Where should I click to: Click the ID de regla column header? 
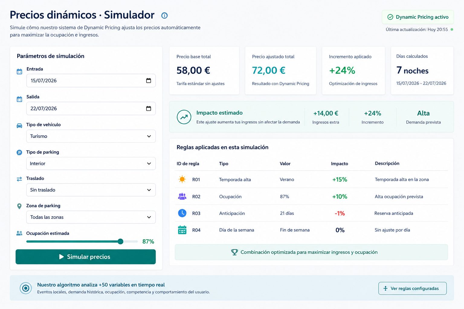click(188, 164)
